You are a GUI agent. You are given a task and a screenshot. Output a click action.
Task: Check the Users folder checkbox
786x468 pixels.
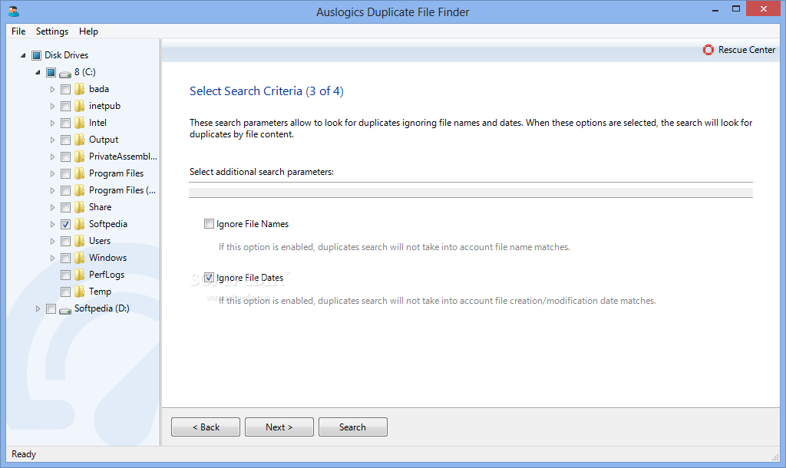pyautogui.click(x=66, y=242)
